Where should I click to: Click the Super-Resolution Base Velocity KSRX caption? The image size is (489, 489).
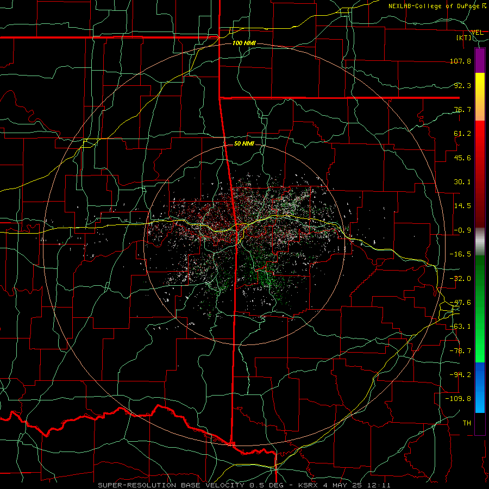[x=244, y=485]
